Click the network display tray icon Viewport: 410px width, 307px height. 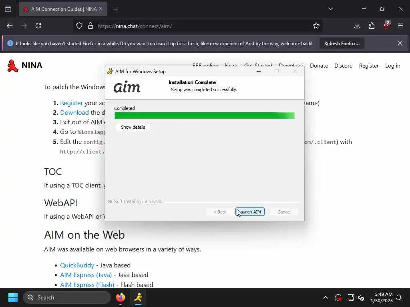pos(351,297)
